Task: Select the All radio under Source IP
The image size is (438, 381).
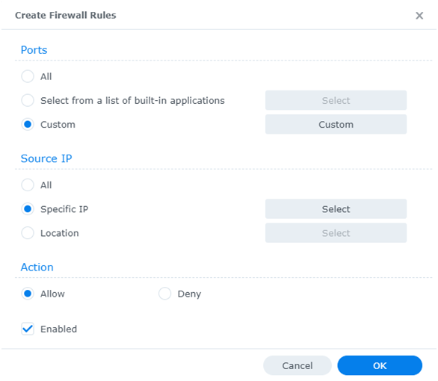Action: [x=28, y=185]
